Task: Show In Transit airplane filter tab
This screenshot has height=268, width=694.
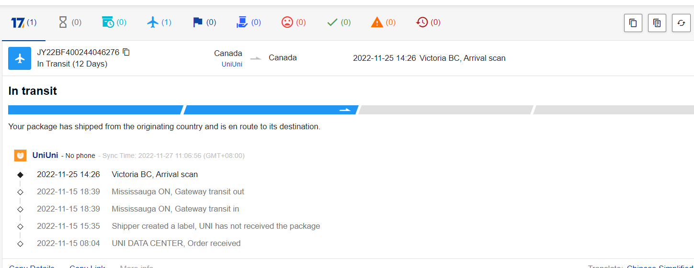Action: 159,22
